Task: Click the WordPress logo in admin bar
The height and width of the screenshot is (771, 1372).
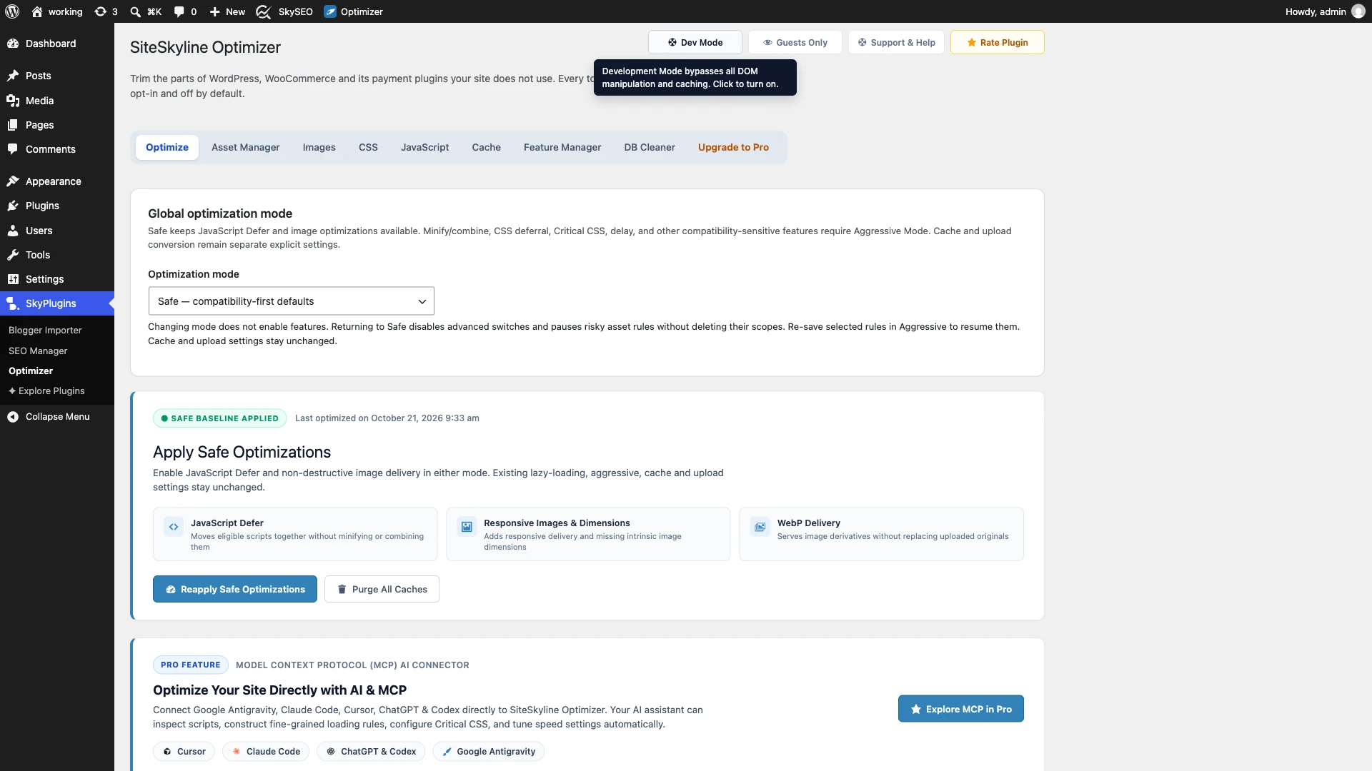Action: (x=12, y=11)
